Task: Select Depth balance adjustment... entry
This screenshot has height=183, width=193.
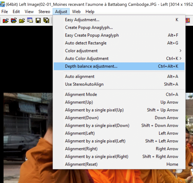Action: (119, 66)
